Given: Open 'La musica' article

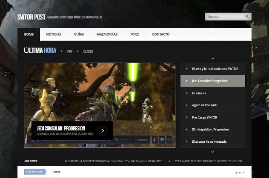Looking at the screenshot, I should click(x=213, y=93).
